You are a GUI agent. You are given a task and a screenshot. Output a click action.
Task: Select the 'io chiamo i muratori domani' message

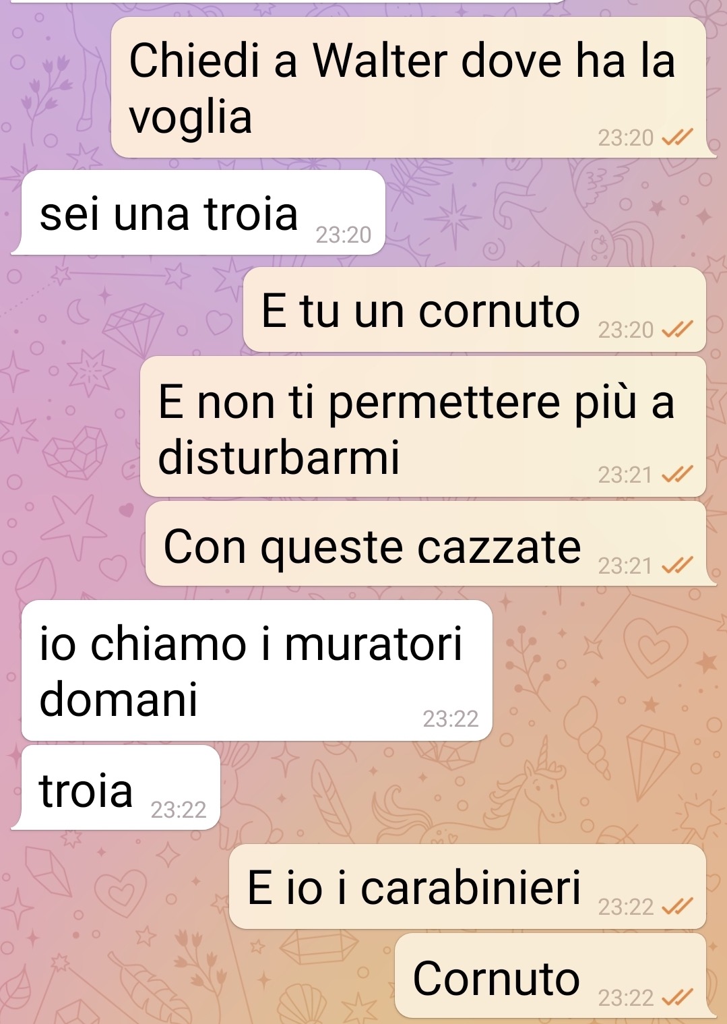(257, 671)
